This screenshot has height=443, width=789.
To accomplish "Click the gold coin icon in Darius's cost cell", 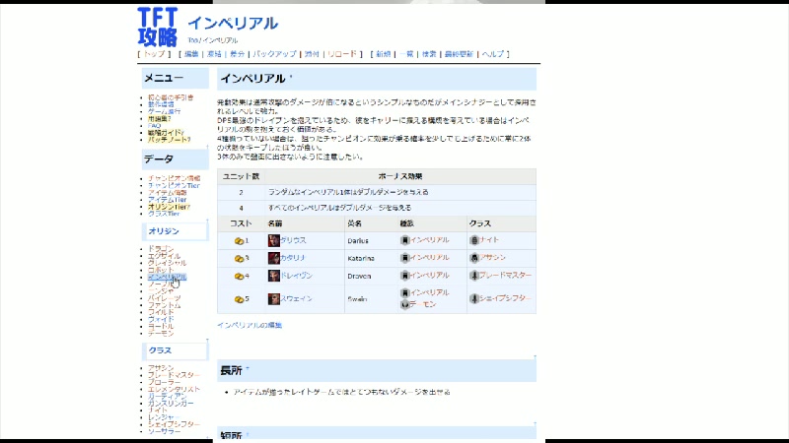I will click(x=239, y=241).
